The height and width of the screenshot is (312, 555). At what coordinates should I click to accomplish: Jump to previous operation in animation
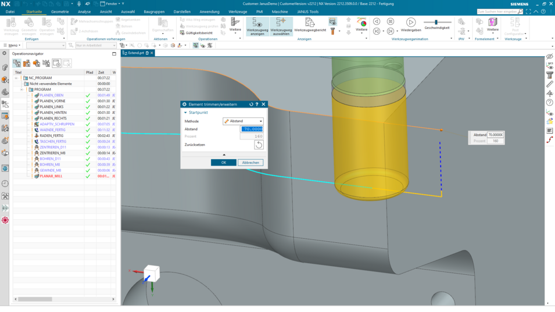[377, 31]
